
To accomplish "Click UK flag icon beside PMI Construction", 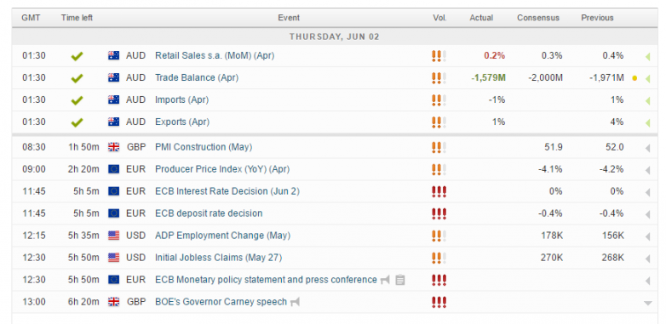I will tap(113, 147).
